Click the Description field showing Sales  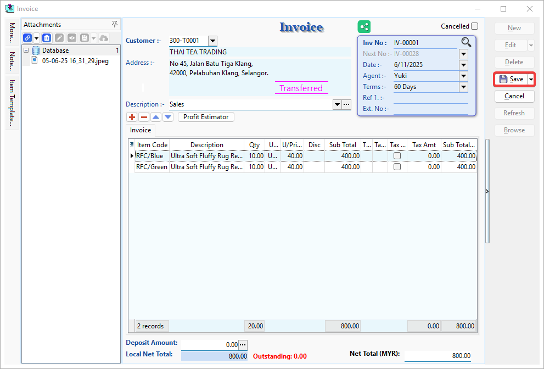[x=250, y=104]
